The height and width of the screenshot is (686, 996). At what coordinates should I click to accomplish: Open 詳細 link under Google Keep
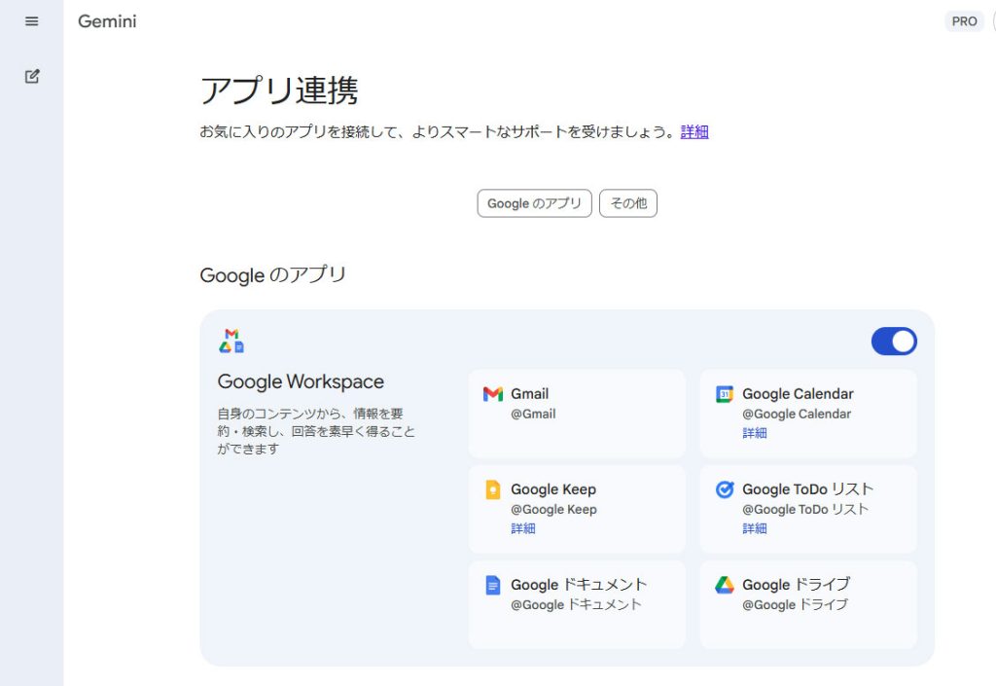tap(523, 528)
